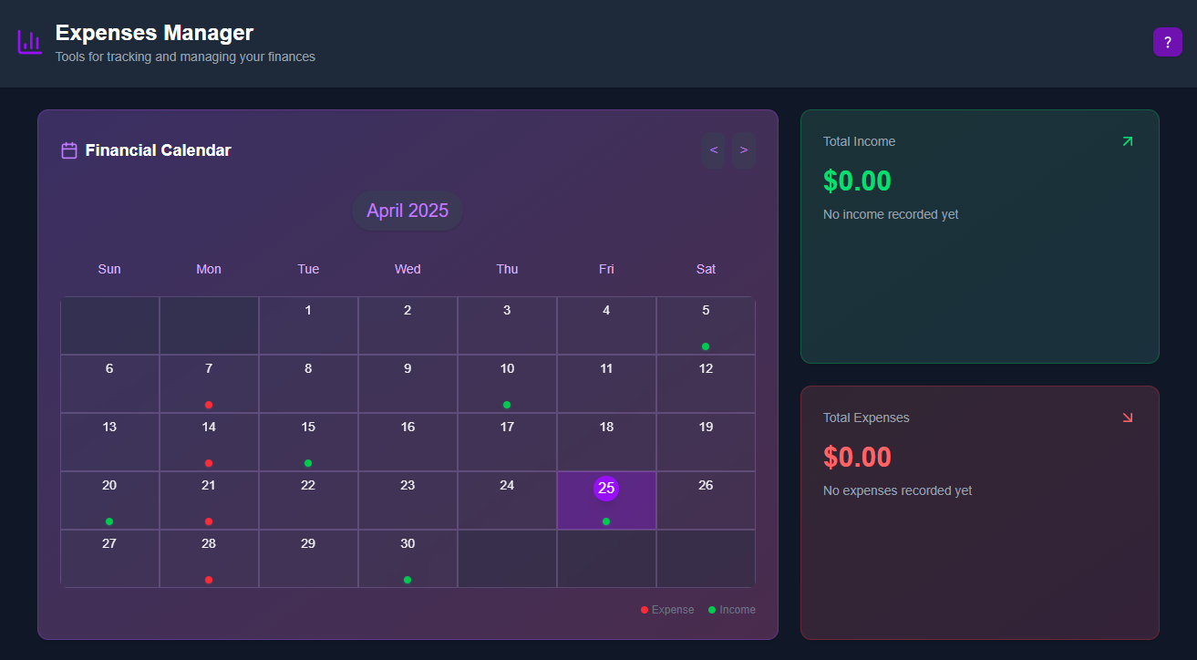Select April 17 on the calendar
Viewport: 1197px width, 660px height.
point(507,442)
